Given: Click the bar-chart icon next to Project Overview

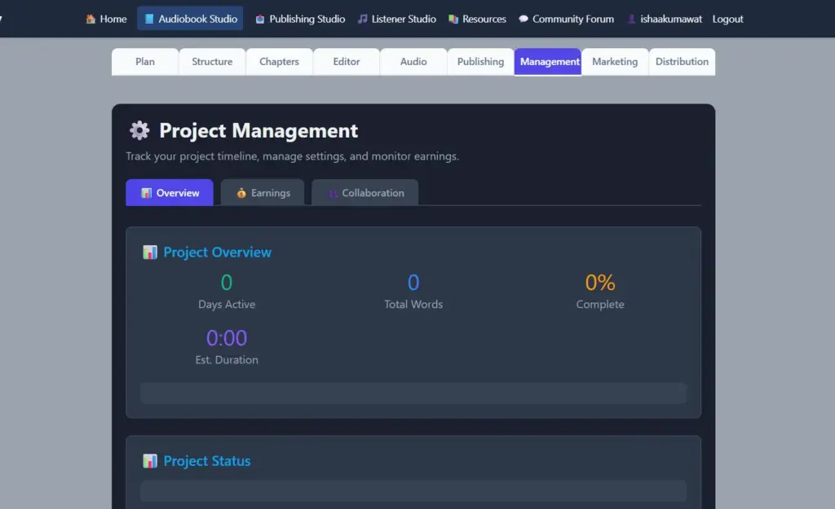Looking at the screenshot, I should point(150,252).
